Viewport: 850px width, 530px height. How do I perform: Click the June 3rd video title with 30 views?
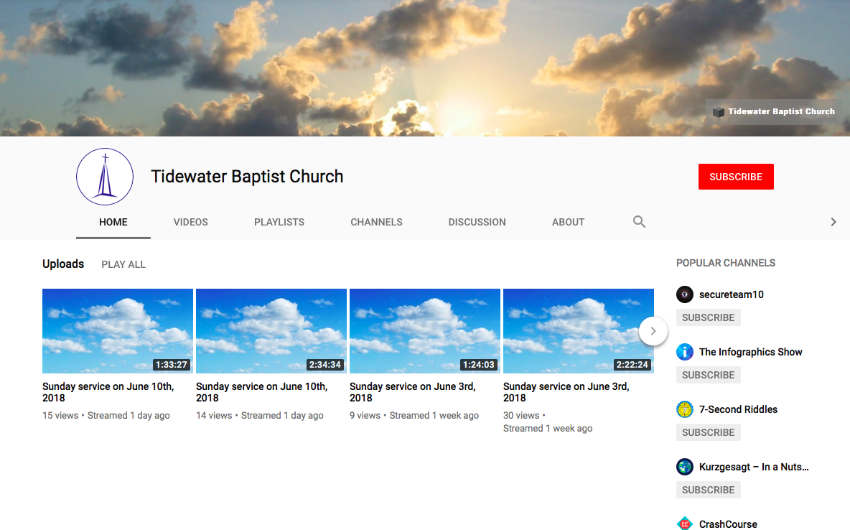[566, 392]
